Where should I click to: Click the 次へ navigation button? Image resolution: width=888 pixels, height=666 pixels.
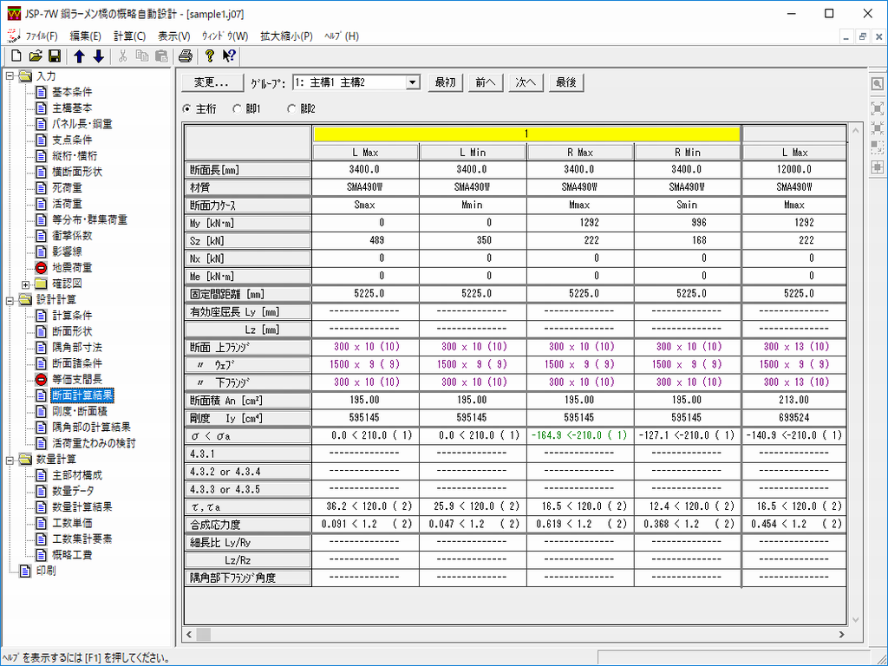point(526,82)
